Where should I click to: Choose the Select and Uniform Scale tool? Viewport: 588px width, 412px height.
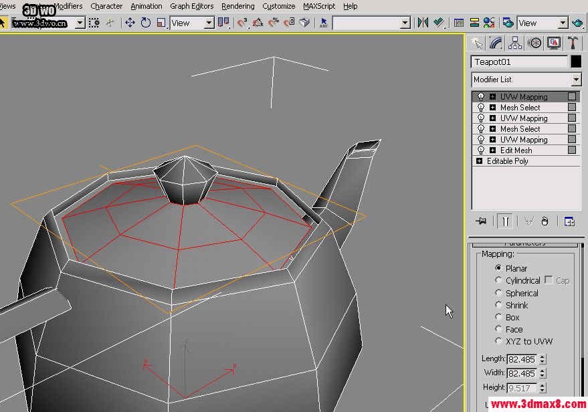(161, 23)
